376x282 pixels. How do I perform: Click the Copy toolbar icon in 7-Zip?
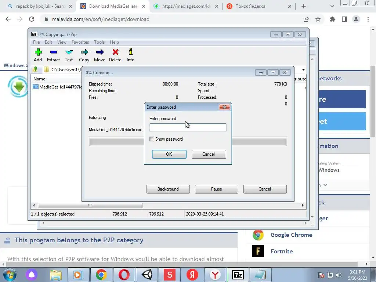click(x=84, y=55)
